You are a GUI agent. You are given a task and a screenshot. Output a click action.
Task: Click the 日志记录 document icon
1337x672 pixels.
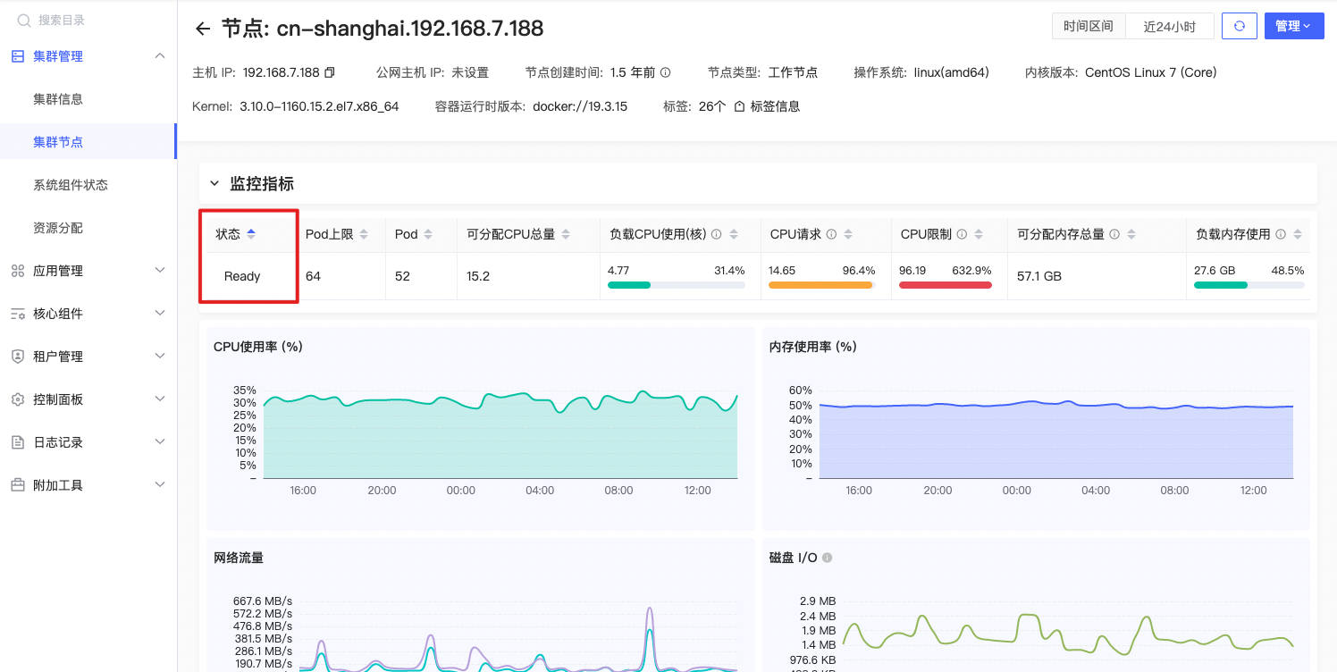tap(17, 442)
